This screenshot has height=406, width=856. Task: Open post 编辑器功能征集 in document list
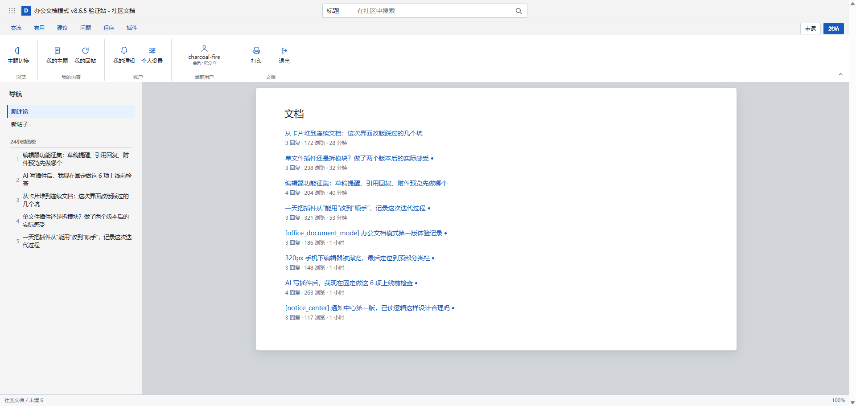point(366,183)
